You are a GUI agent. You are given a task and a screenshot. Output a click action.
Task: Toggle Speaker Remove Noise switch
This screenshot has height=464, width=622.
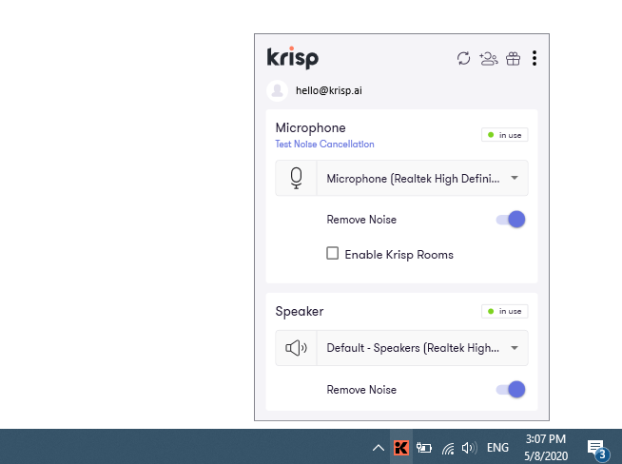click(511, 390)
